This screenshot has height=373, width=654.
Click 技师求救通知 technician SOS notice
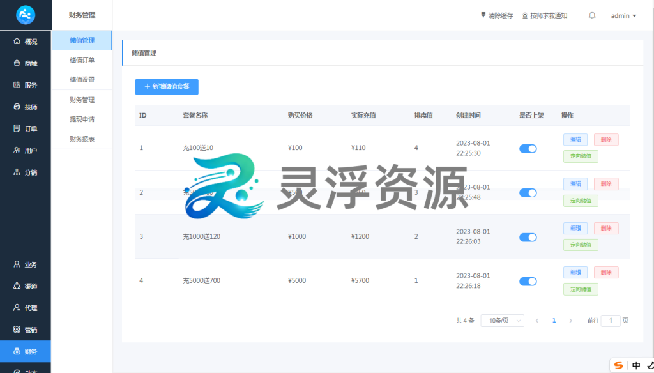[544, 15]
